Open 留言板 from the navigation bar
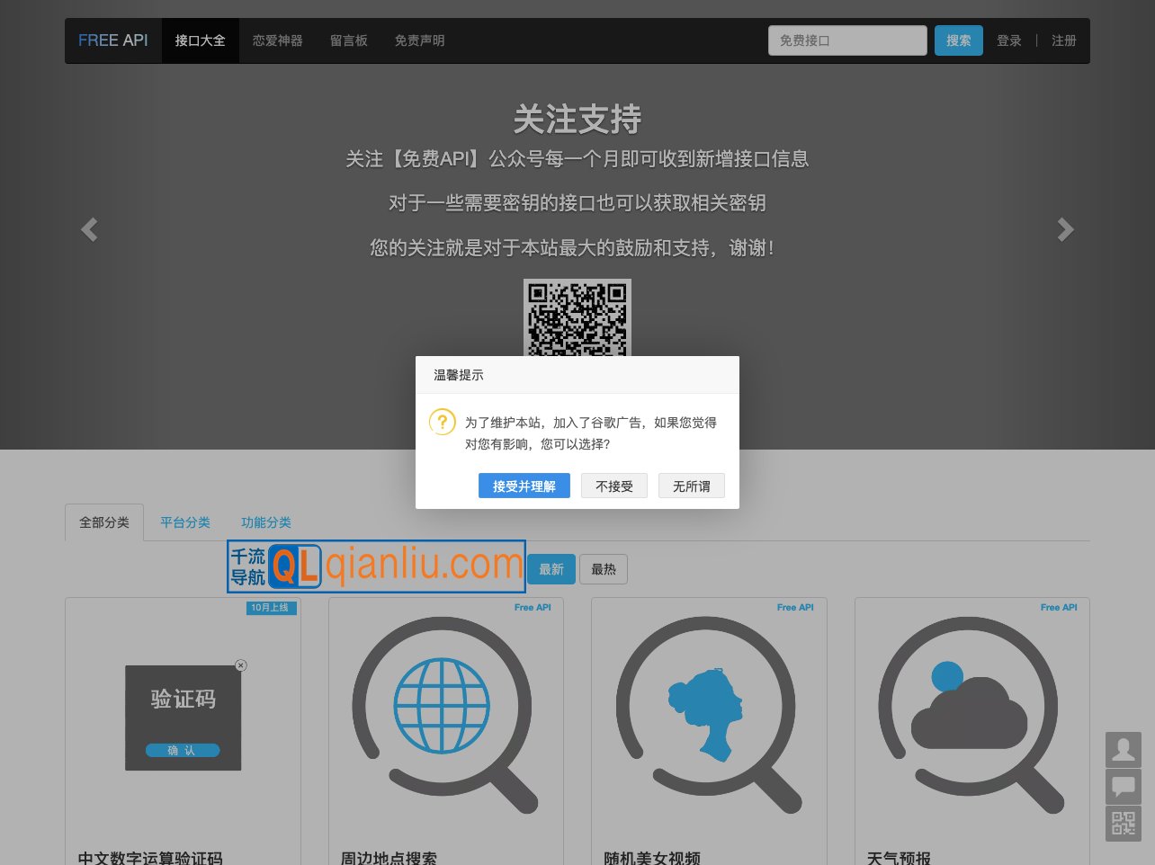 click(x=349, y=40)
